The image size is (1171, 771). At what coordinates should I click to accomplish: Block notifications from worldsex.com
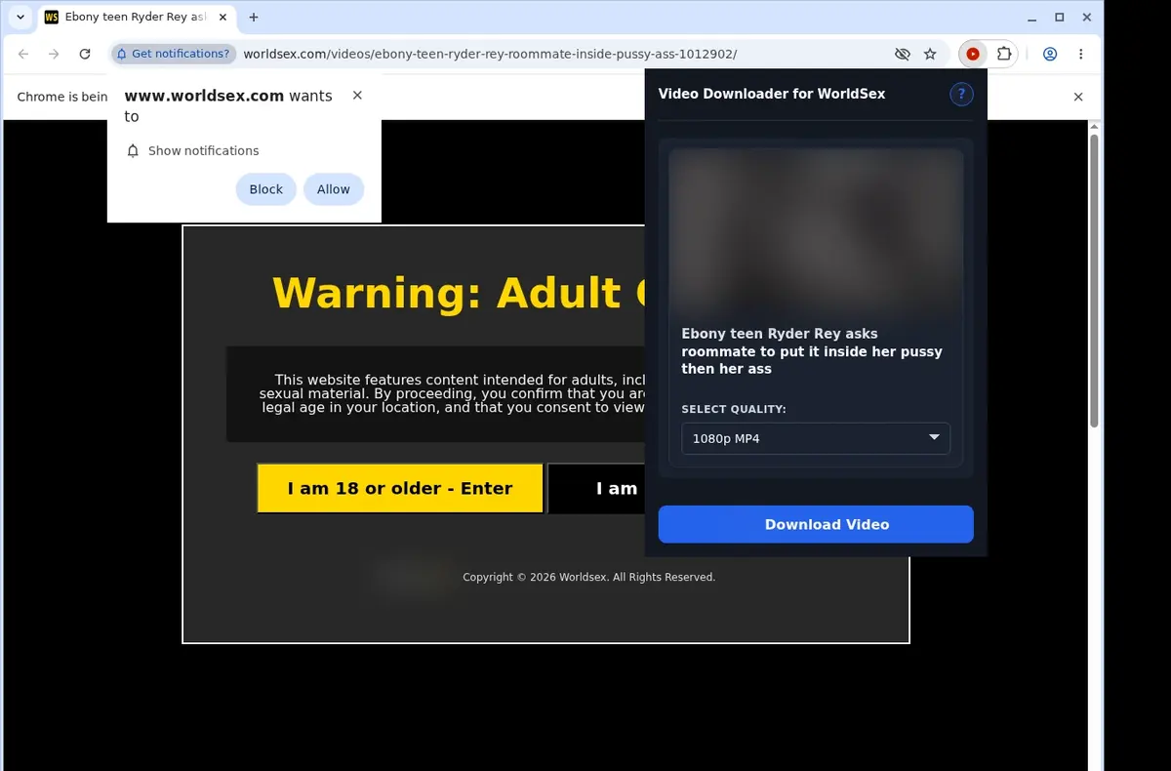click(x=265, y=189)
